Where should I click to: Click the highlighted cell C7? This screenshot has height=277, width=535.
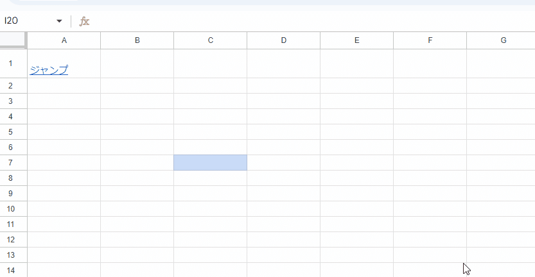211,162
